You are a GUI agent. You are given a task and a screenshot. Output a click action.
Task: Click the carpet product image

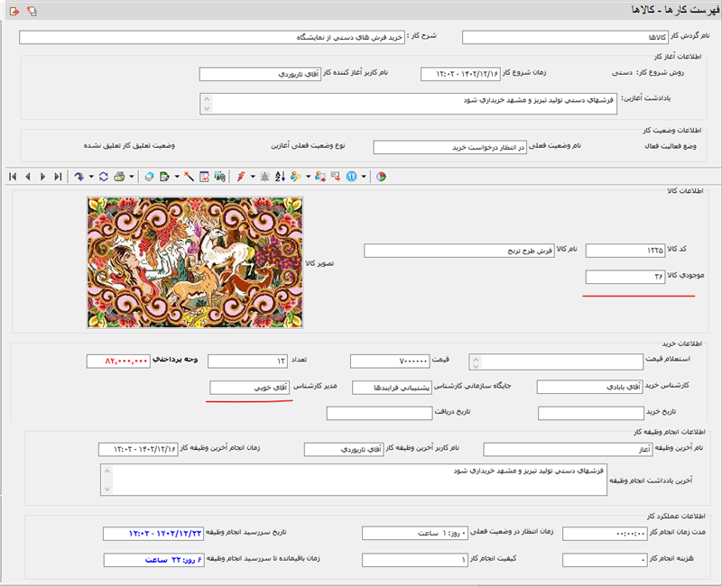195,261
